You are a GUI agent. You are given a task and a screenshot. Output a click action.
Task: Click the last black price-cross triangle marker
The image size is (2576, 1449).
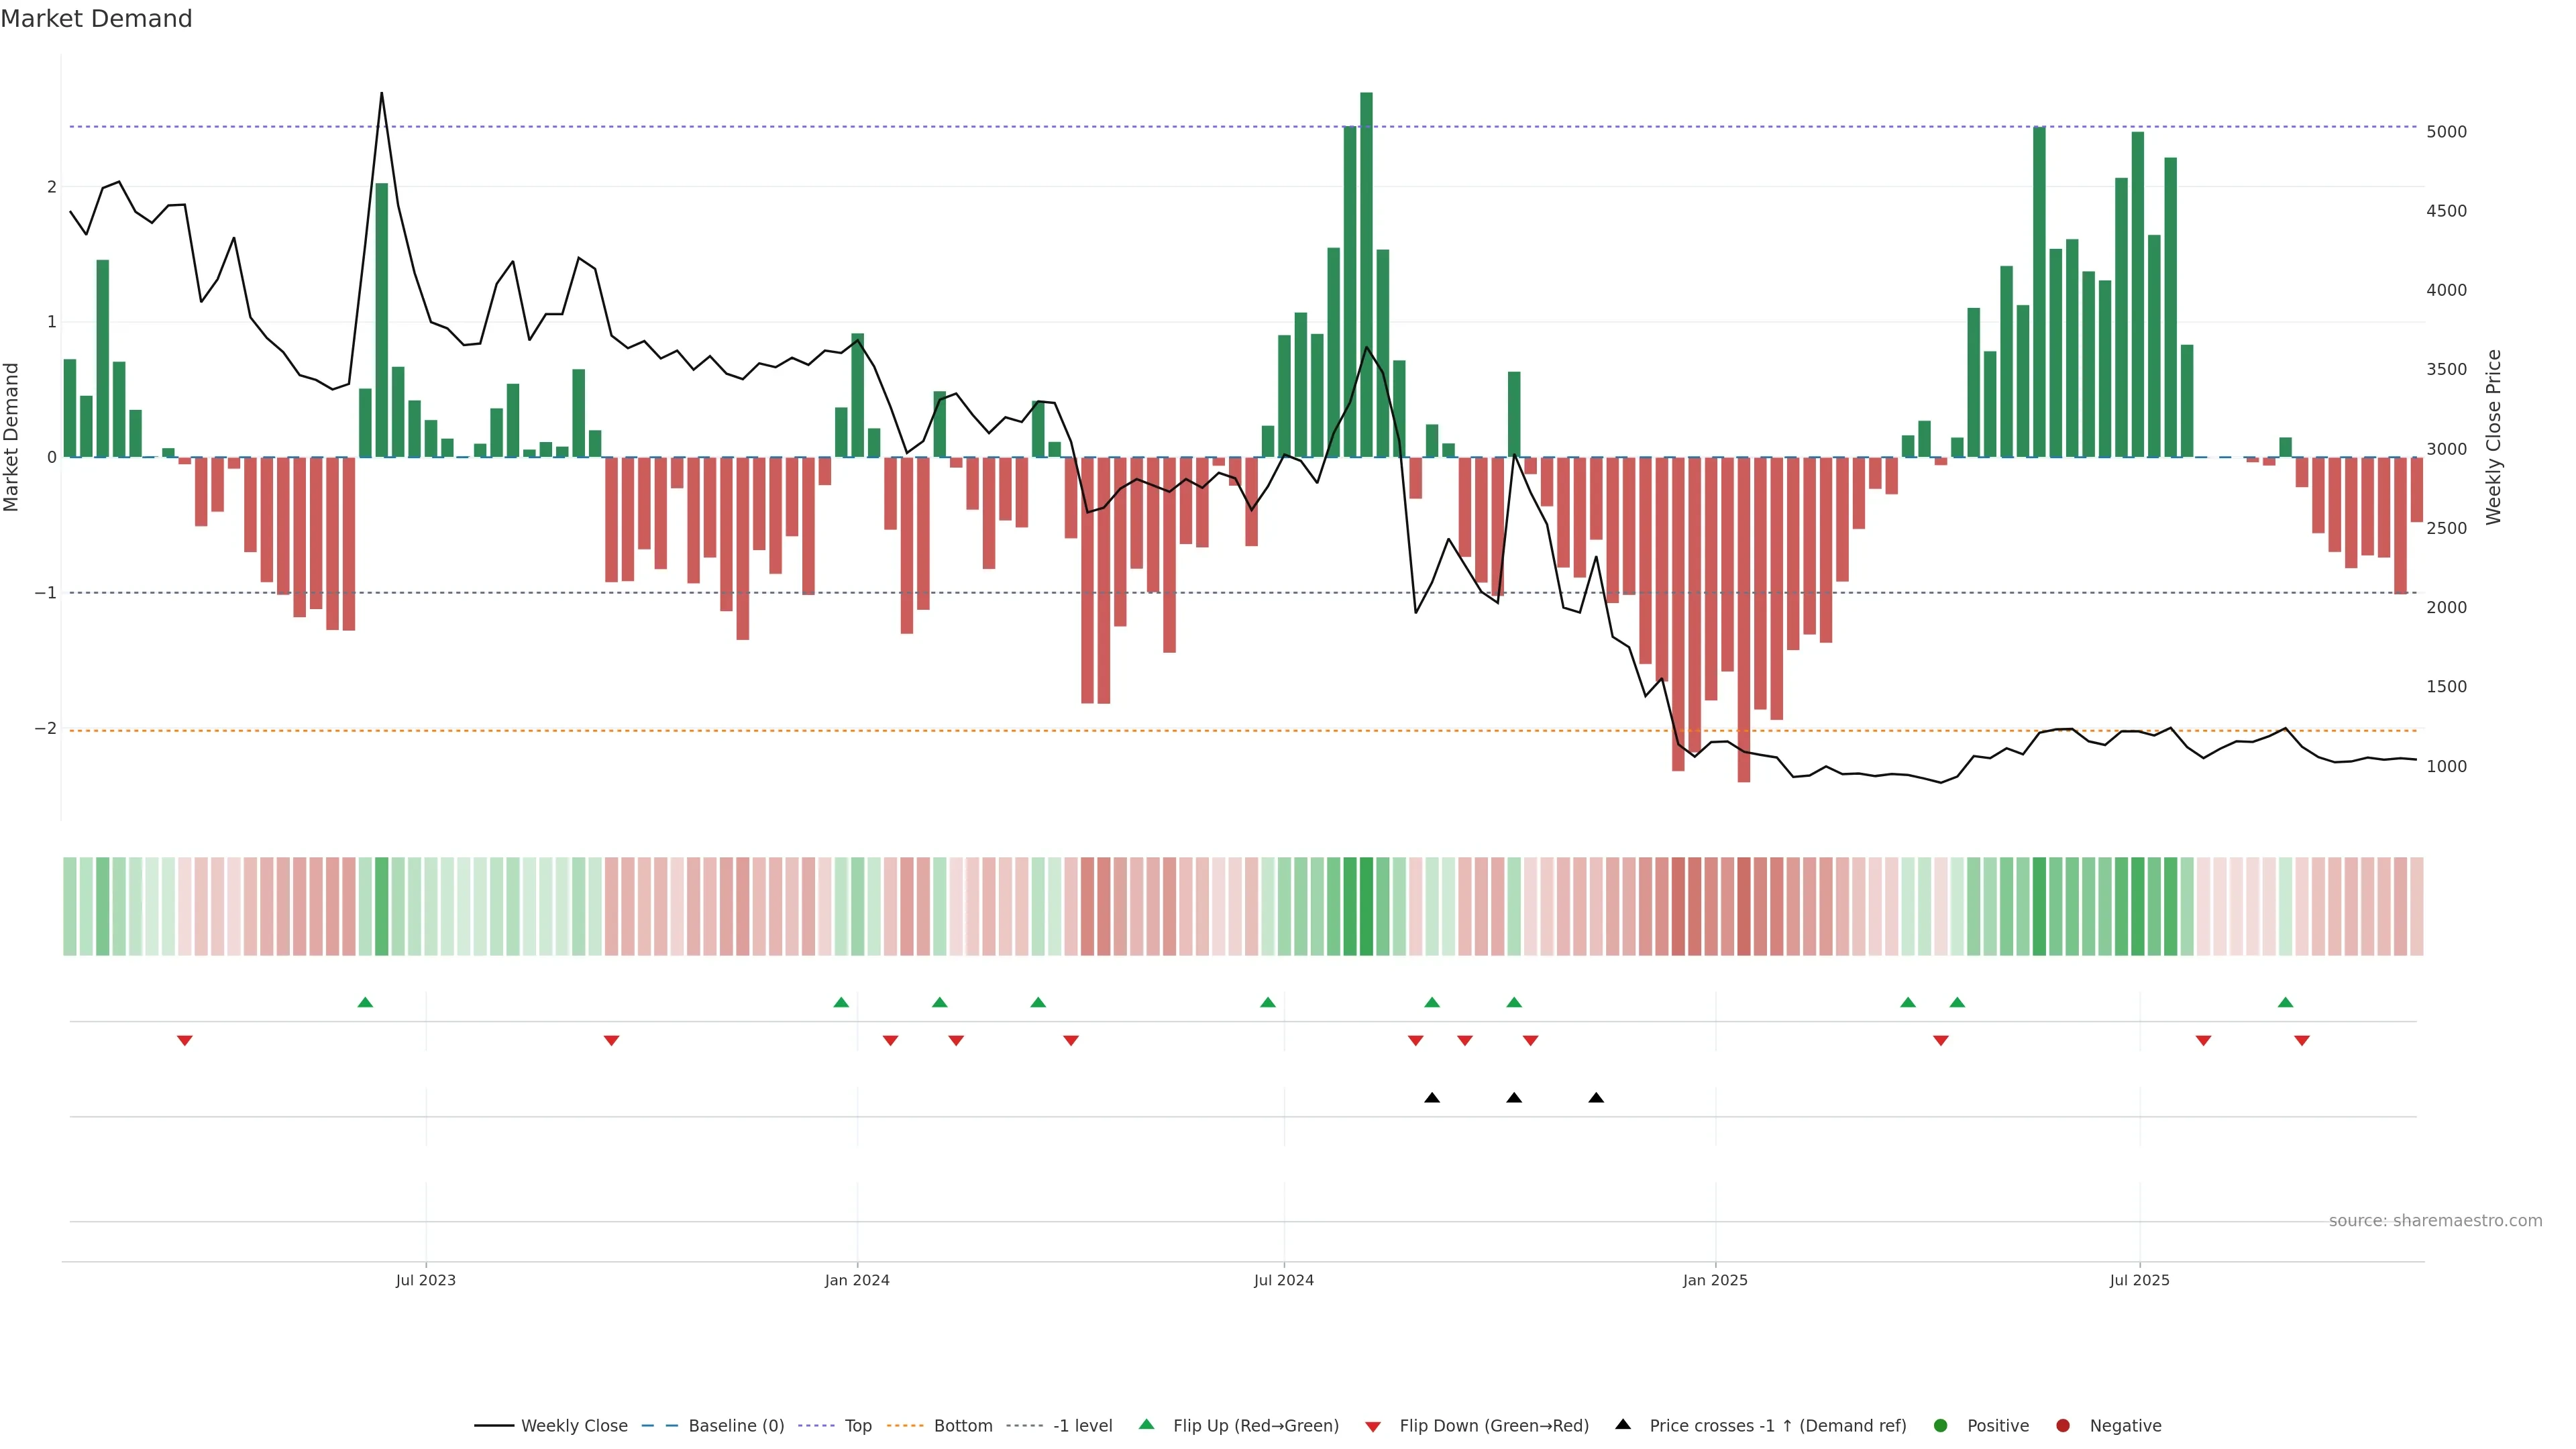click(1596, 1098)
